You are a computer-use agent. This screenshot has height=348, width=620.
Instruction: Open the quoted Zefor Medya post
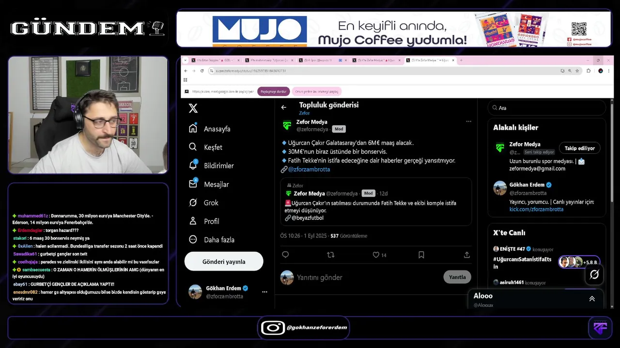pos(376,202)
